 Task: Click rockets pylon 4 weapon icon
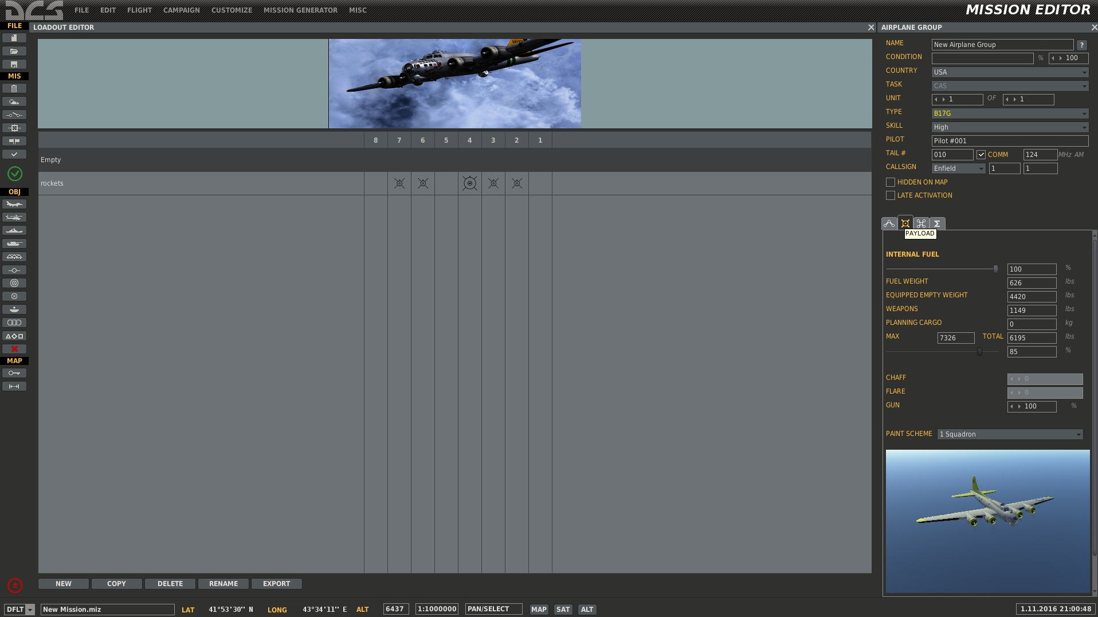(x=470, y=183)
